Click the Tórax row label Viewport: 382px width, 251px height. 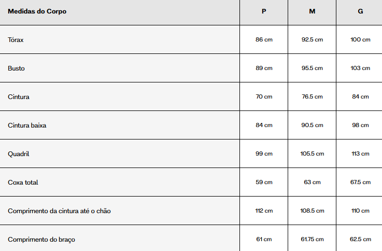point(16,40)
